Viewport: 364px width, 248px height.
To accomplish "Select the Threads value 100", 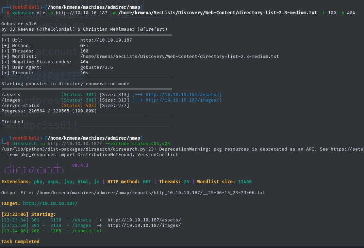I will (x=84, y=51).
